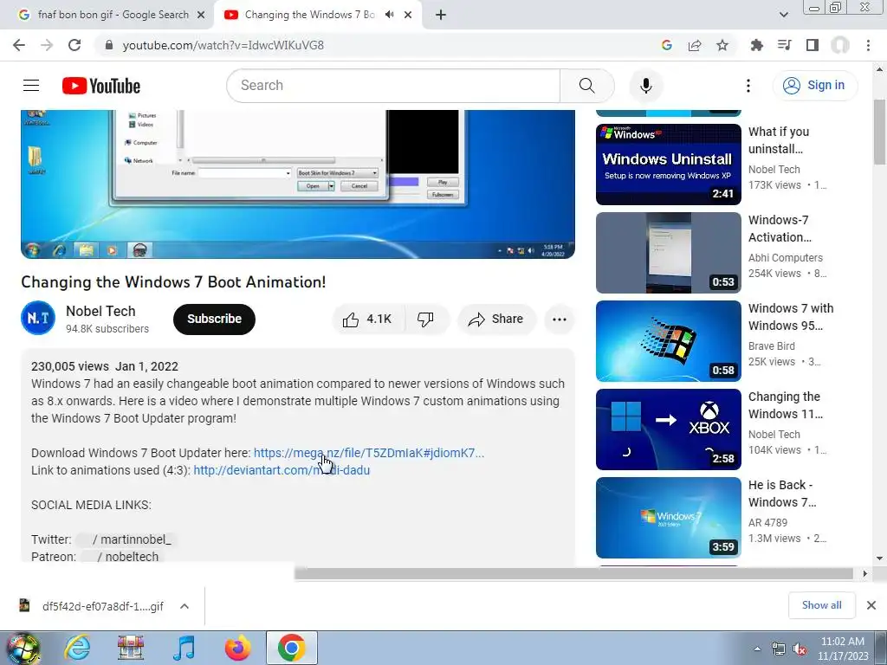Click the video player frame
Screen dimensions: 887x665
(x=298, y=184)
